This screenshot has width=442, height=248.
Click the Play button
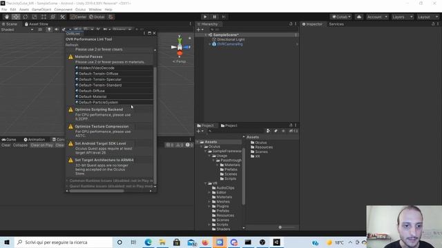pyautogui.click(x=205, y=17)
